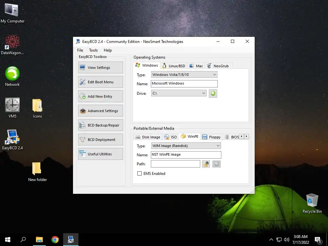
Task: Open Google Chrome from taskbar
Action: pyautogui.click(x=55, y=240)
